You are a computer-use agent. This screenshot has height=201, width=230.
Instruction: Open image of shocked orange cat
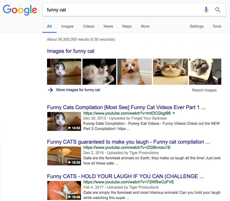pyautogui.click(x=135, y=72)
